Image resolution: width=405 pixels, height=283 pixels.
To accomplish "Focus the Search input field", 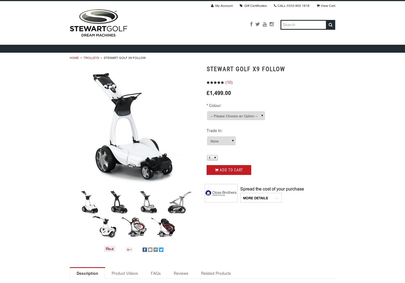I will coord(303,25).
